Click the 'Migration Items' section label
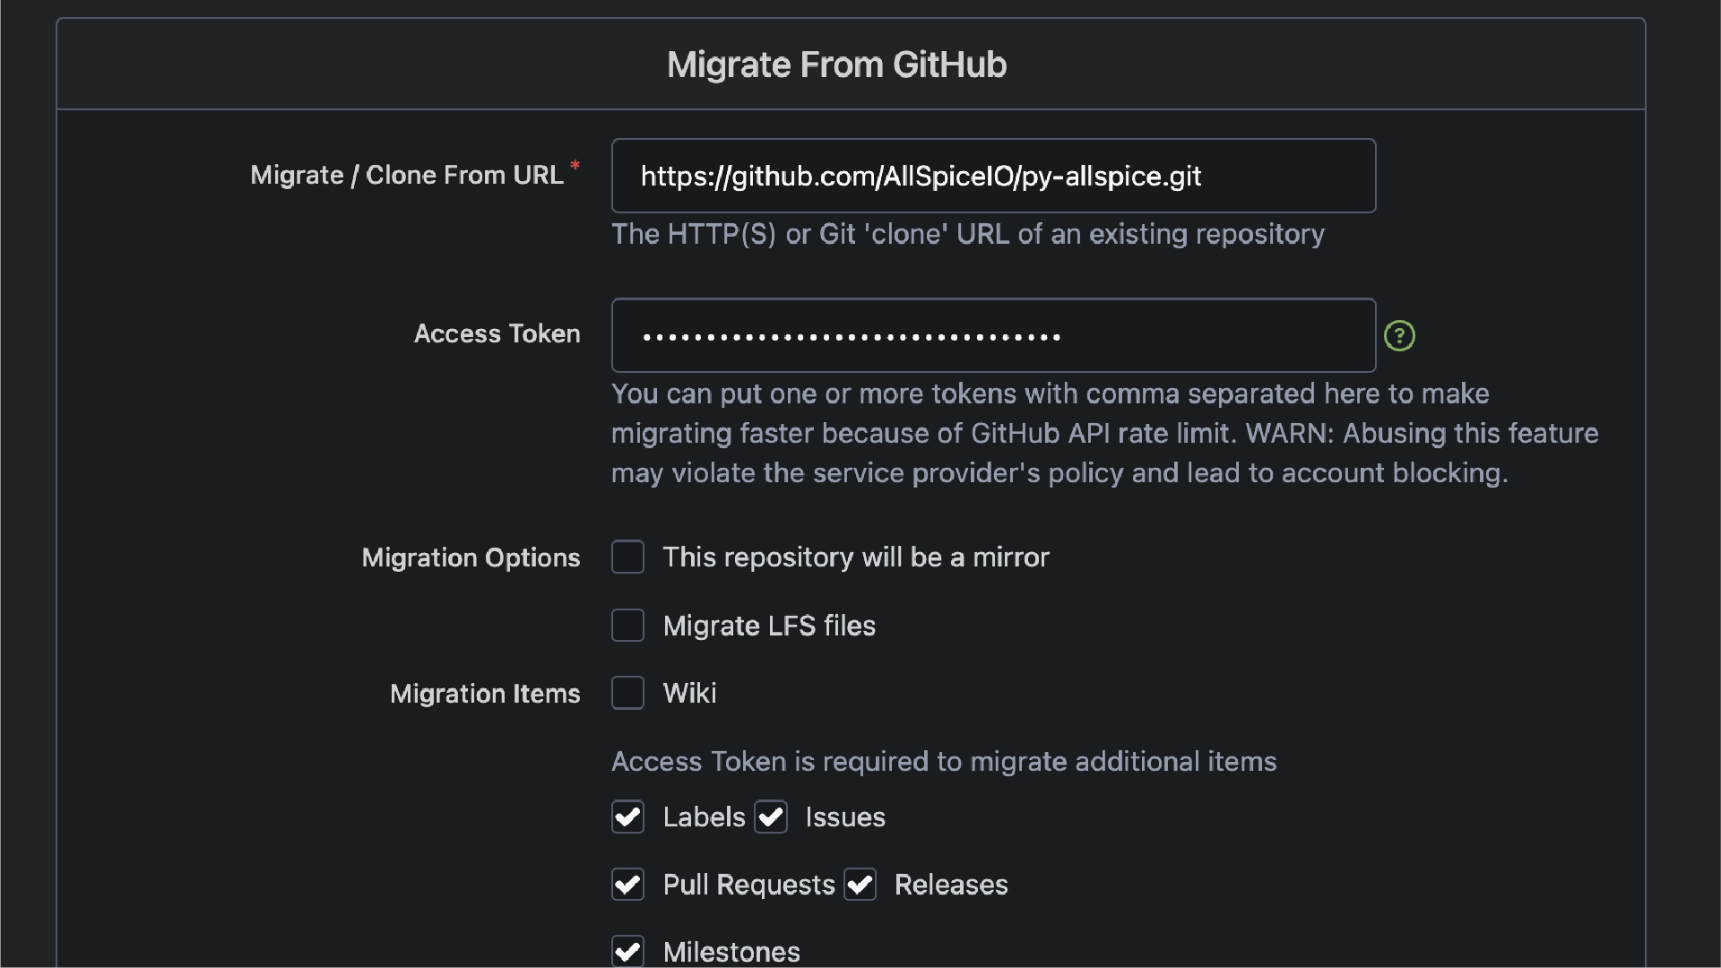 pyautogui.click(x=485, y=694)
